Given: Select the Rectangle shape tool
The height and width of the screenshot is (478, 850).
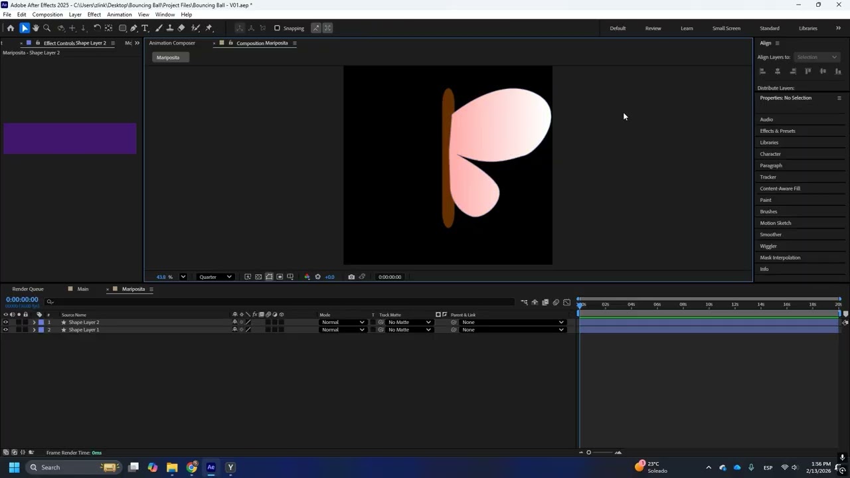Looking at the screenshot, I should point(123,28).
